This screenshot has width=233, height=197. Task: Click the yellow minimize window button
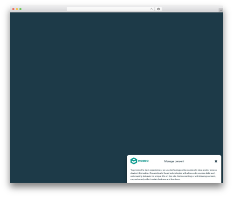click(17, 9)
